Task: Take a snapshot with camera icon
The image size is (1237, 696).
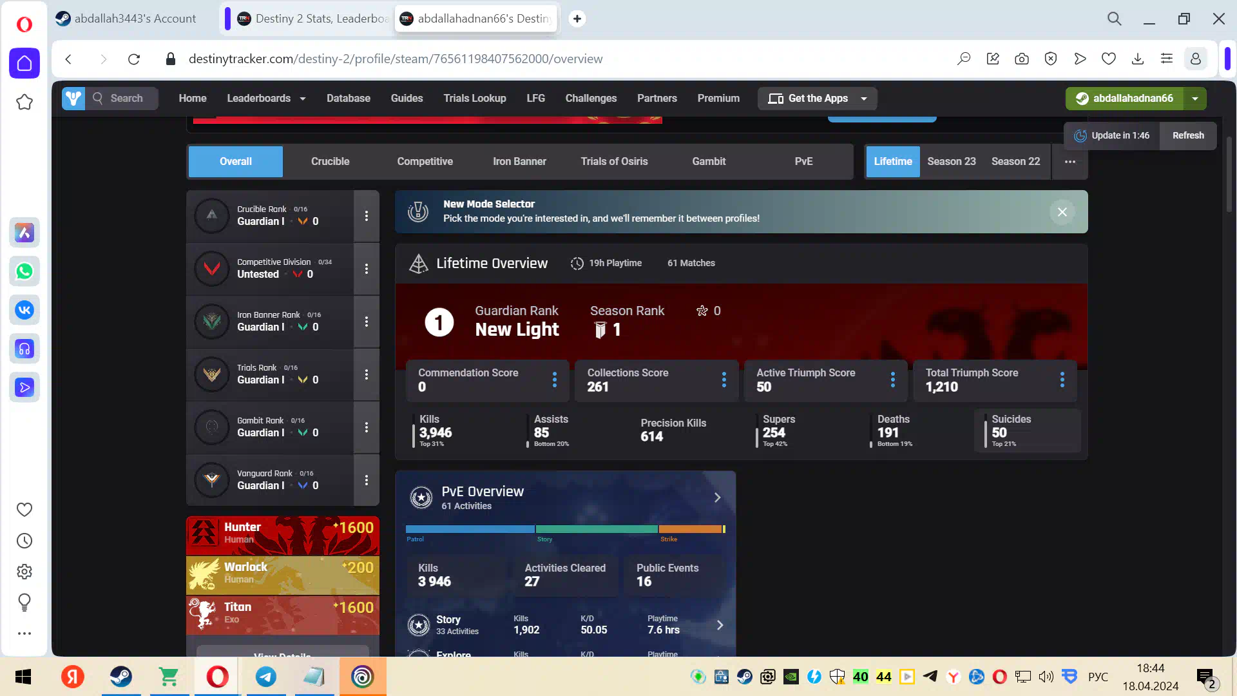Action: 1022,59
